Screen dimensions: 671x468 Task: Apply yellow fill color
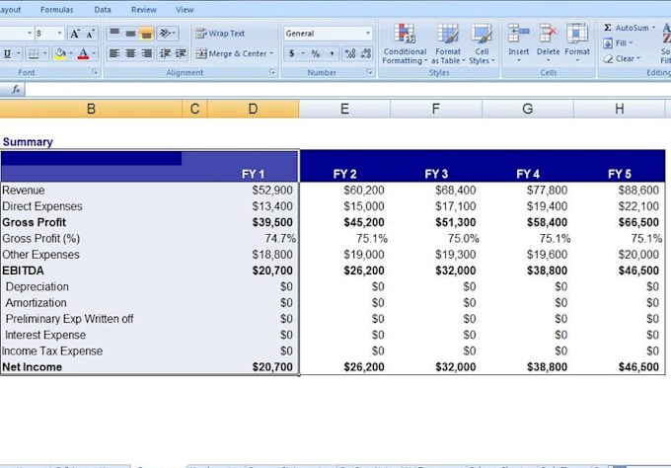coord(60,53)
